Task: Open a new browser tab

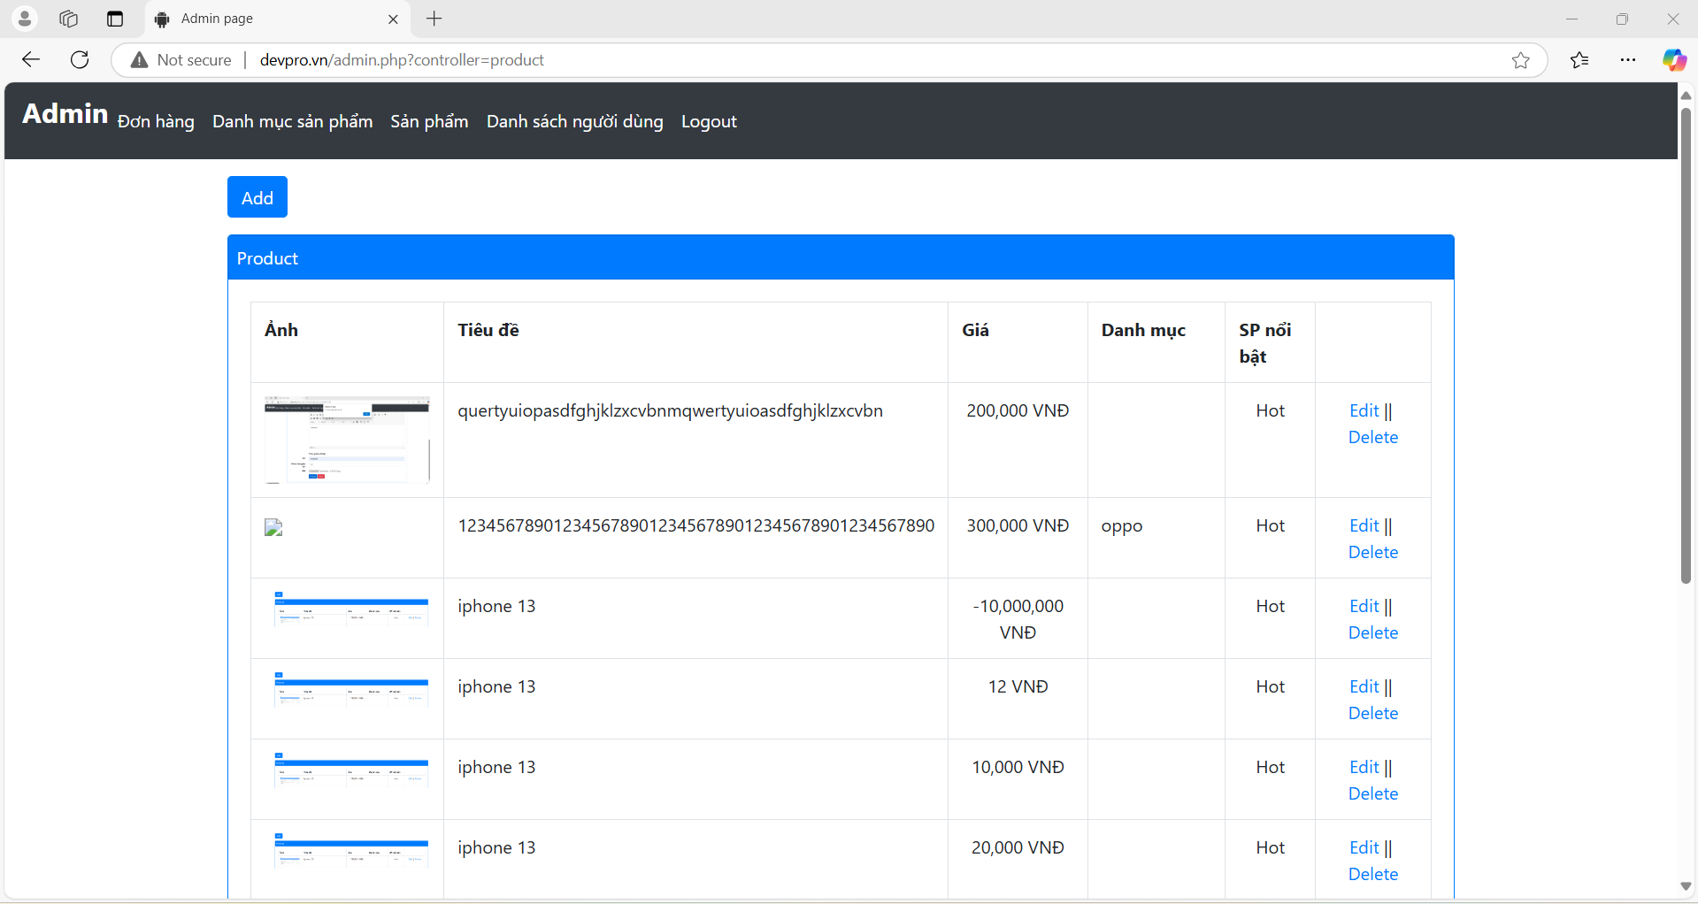Action: tap(434, 19)
